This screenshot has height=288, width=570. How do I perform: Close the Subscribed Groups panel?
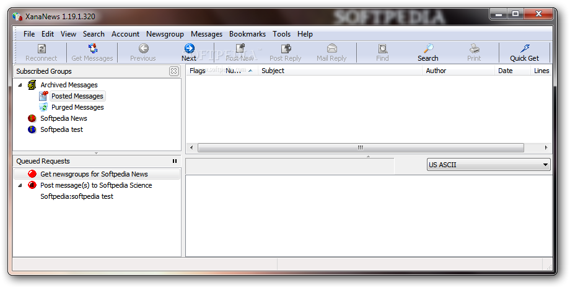tap(173, 71)
